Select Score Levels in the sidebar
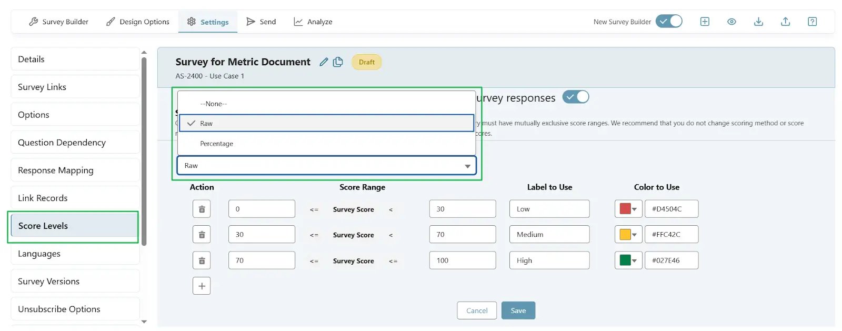Viewport: 842px width, 331px height. tap(74, 226)
